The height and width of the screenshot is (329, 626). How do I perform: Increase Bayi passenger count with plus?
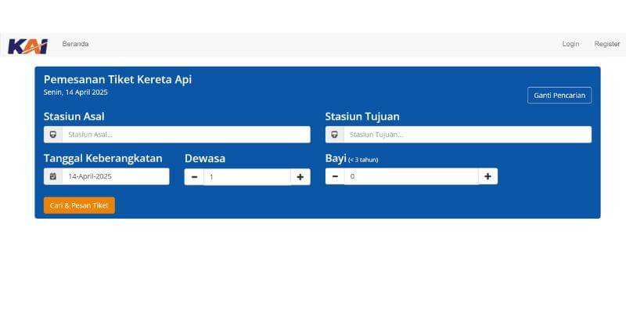click(487, 177)
